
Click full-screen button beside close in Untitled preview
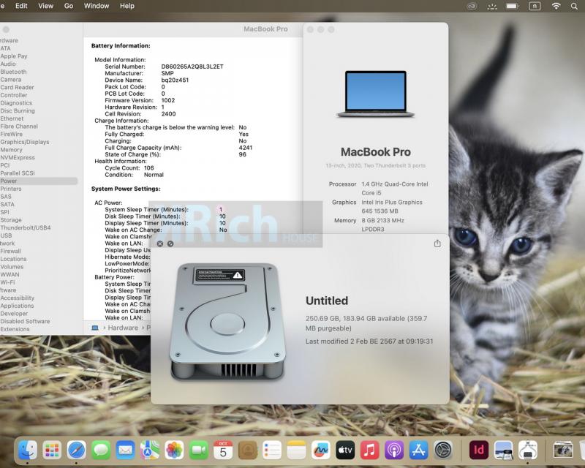click(170, 244)
